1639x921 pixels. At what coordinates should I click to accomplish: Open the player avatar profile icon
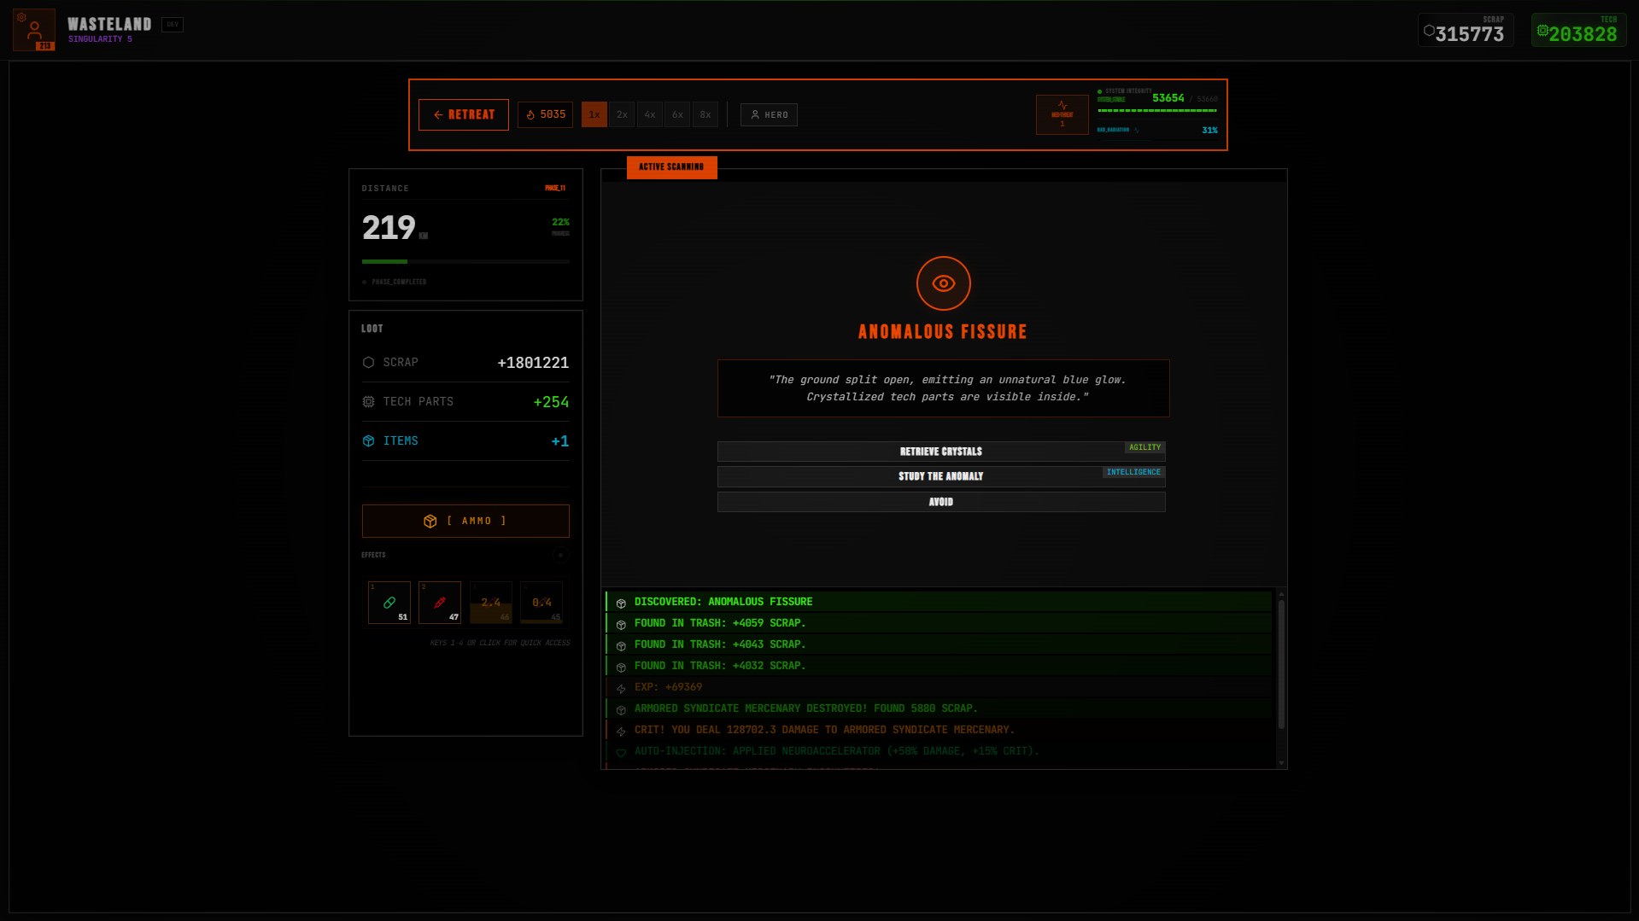tap(34, 30)
